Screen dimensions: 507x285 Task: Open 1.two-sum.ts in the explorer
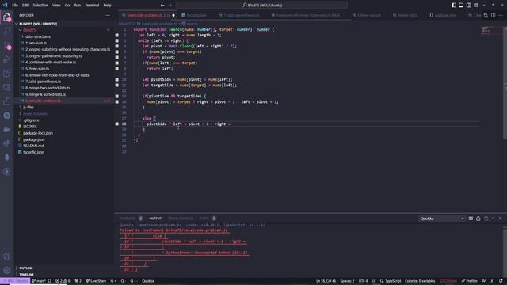pyautogui.click(x=36, y=43)
